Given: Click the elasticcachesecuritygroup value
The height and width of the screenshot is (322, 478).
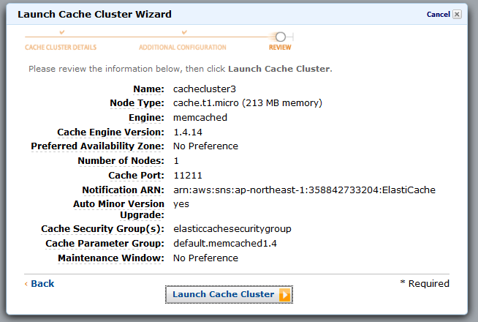Looking at the screenshot, I should (232, 229).
